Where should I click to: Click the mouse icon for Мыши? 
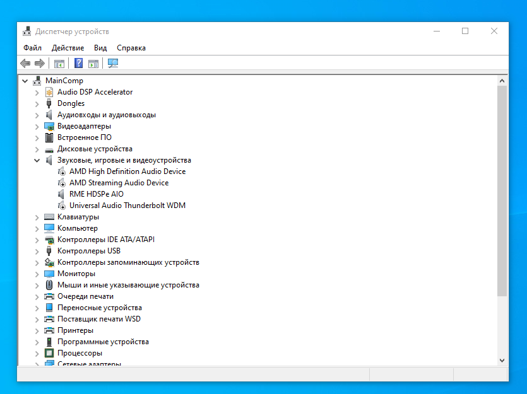coord(49,285)
